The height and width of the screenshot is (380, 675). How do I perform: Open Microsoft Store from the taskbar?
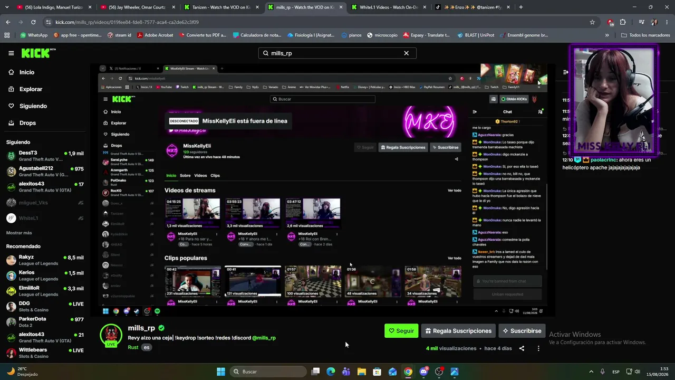[377, 372]
